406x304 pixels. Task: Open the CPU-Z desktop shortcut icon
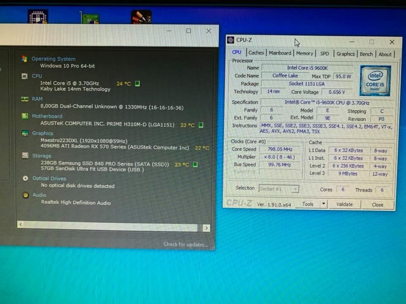(x=38, y=17)
